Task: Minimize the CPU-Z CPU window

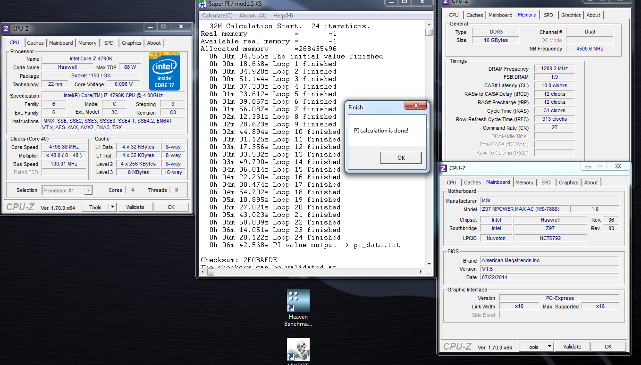Action: 150,26
